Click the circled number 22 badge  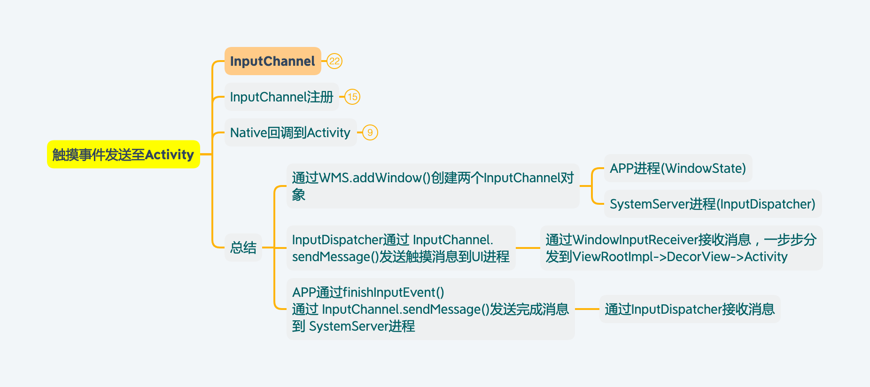[334, 61]
